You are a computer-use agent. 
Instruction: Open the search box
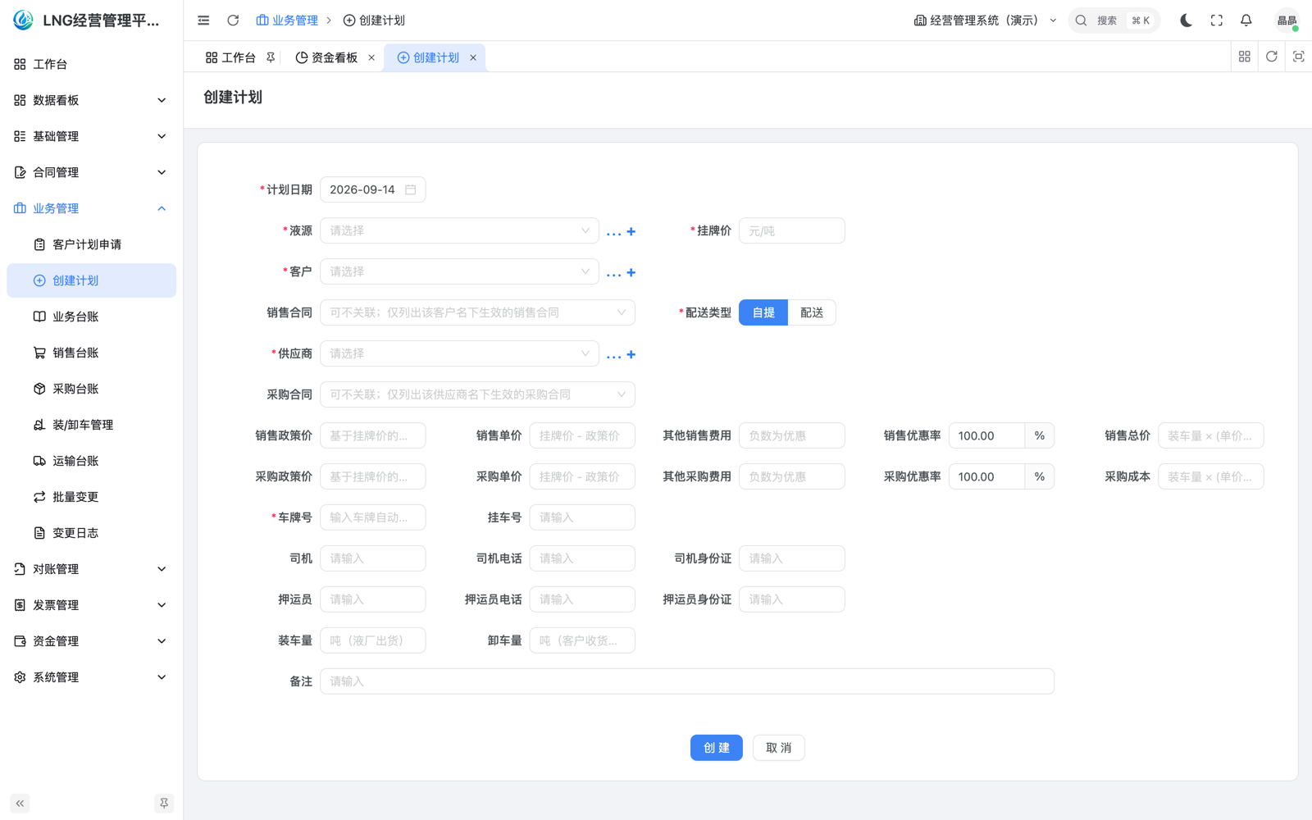[x=1114, y=20]
